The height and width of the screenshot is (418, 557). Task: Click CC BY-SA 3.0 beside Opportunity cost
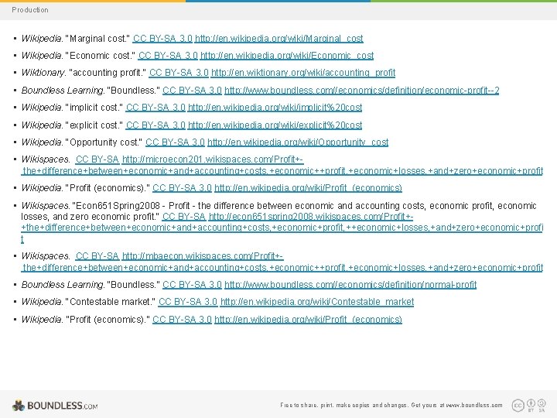[175, 142]
